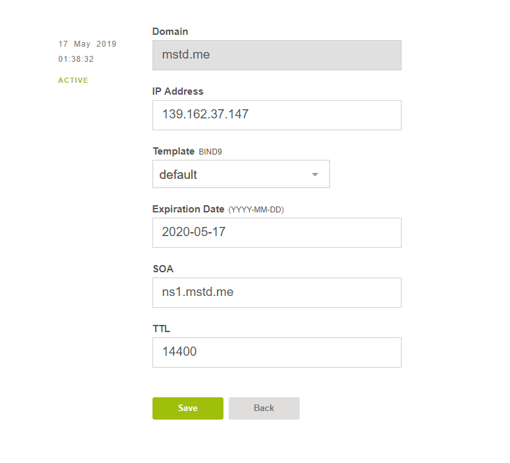Click the greyed-out Domain field showing mstd.me
510x463 pixels.
pyautogui.click(x=277, y=55)
